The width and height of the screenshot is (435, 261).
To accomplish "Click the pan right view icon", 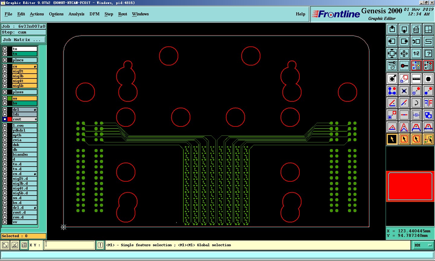I will (x=404, y=41).
